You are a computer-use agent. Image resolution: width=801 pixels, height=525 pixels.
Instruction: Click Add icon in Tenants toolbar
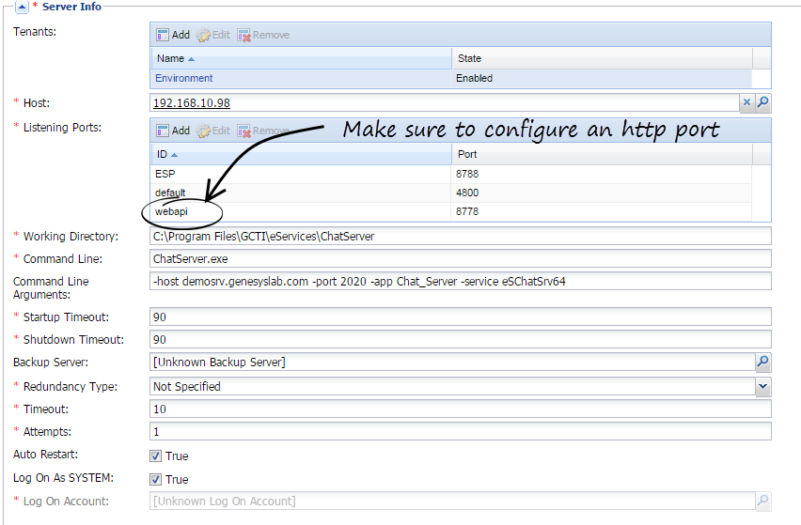click(163, 35)
